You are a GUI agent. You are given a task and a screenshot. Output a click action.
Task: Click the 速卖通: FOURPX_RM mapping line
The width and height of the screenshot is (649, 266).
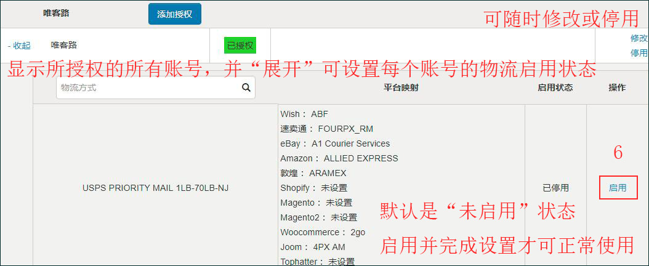tap(326, 129)
